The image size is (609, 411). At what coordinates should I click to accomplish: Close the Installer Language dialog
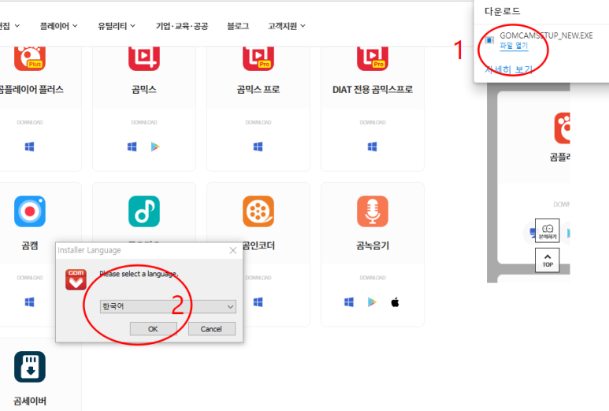233,250
